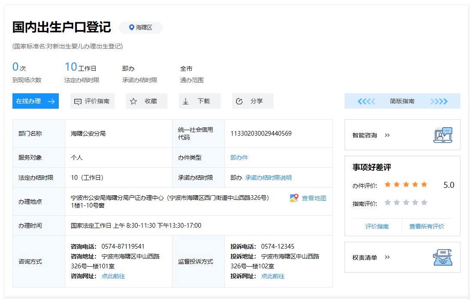Click left chevrons on 简版指南 banner
Viewport: 472px width, 300px height.
click(x=366, y=101)
